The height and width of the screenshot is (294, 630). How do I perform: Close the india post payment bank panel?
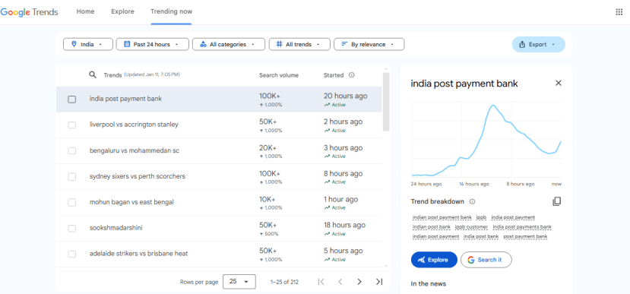[558, 83]
